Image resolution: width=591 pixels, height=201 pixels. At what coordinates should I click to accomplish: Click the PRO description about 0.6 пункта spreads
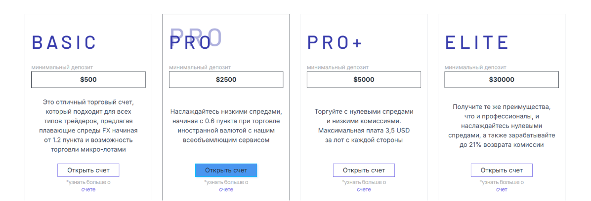[x=226, y=126]
